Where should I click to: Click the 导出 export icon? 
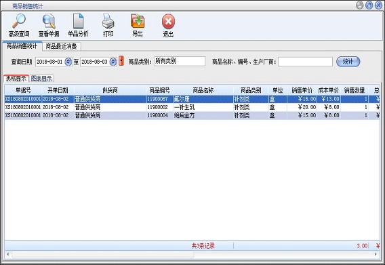pos(138,21)
